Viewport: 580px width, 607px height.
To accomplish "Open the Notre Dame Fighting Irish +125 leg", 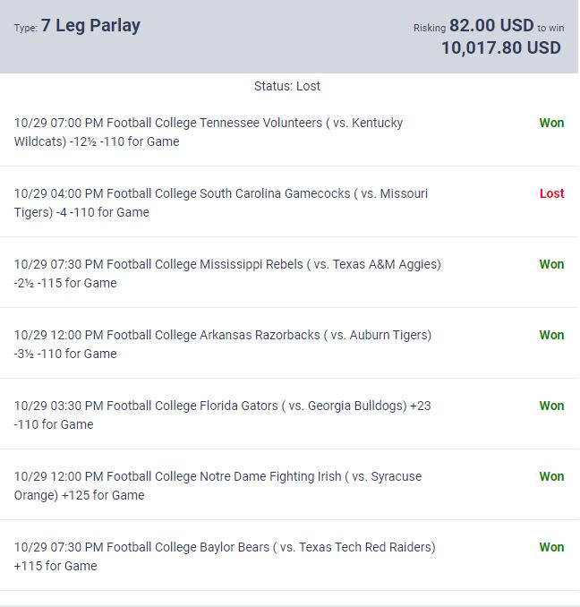I will pos(217,485).
